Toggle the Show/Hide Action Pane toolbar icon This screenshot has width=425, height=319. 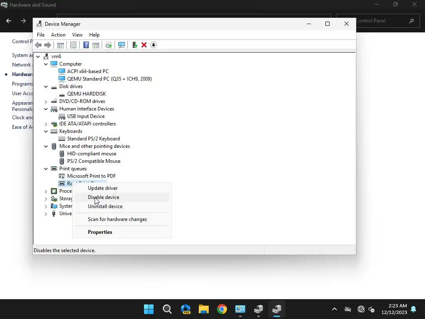coord(96,45)
